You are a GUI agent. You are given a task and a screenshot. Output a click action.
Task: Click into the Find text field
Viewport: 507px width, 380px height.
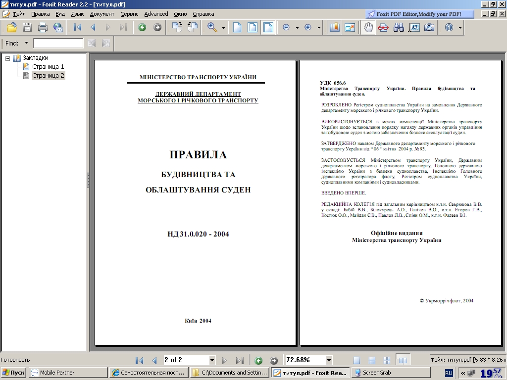coord(58,44)
